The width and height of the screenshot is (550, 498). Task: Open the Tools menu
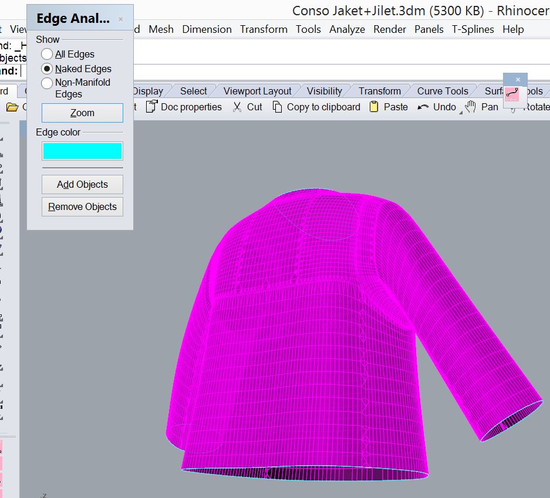point(308,29)
